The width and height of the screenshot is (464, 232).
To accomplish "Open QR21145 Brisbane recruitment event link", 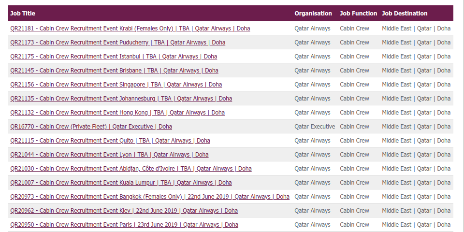I will point(114,71).
